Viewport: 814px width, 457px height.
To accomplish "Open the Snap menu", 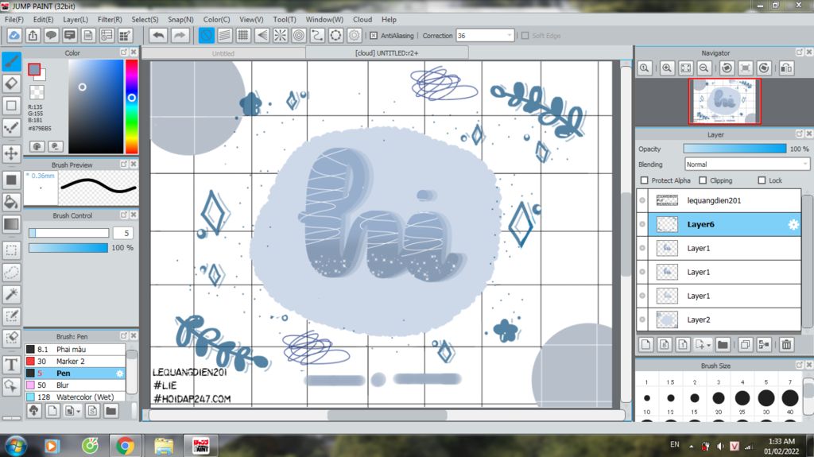I will [180, 19].
